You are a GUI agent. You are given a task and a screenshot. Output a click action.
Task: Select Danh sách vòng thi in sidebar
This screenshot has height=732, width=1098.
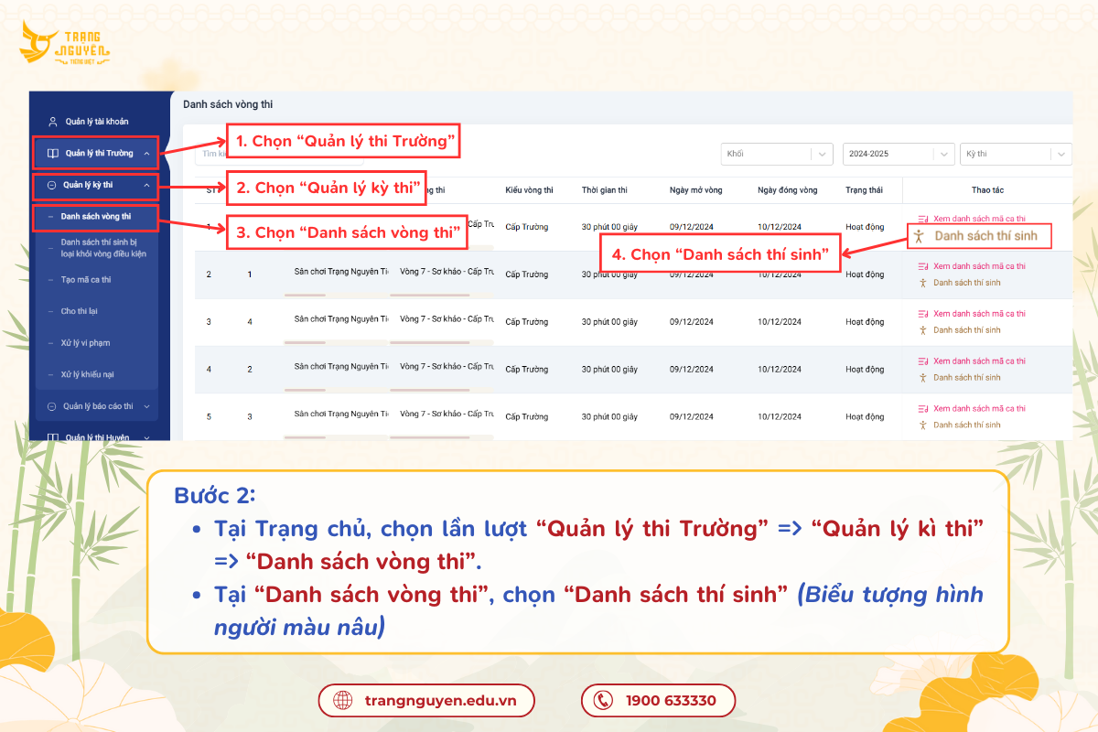96,217
